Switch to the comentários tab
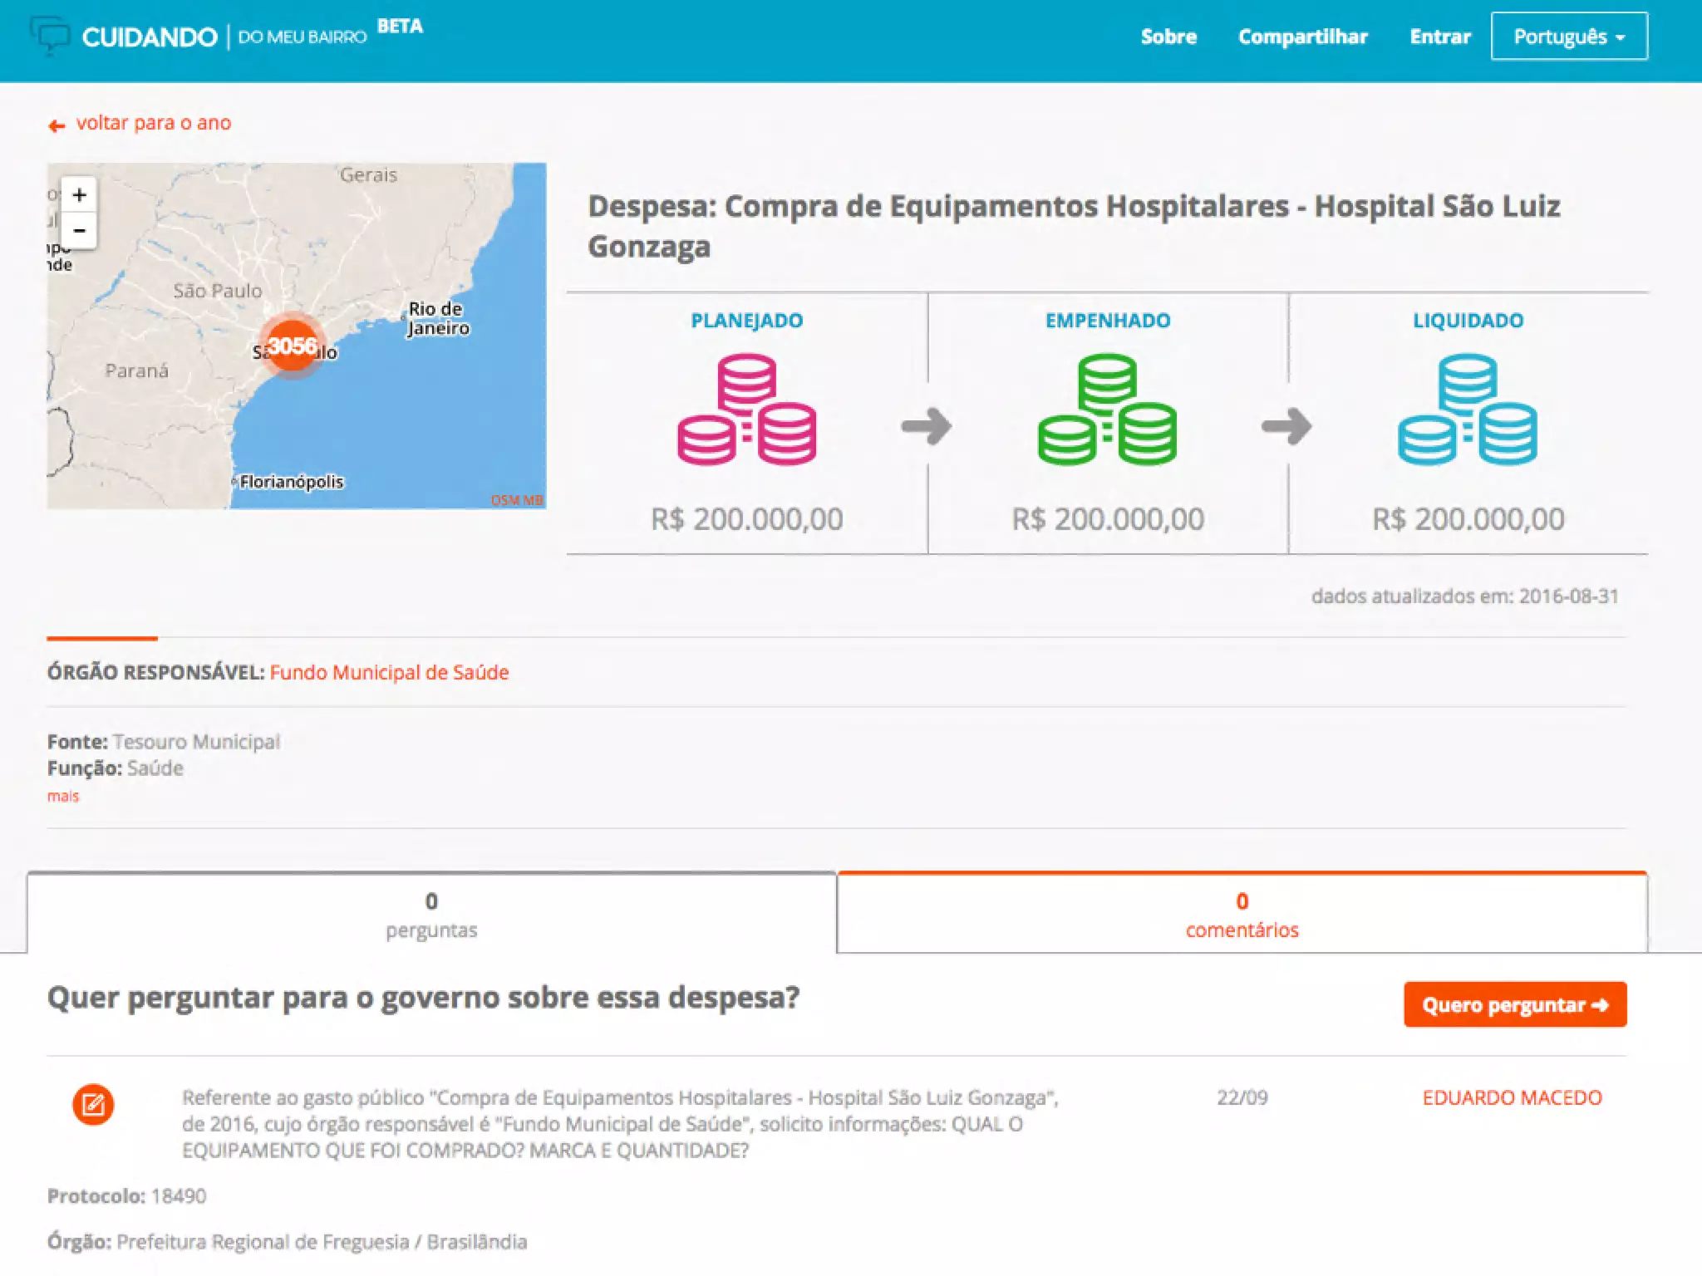The image size is (1702, 1276). coord(1242,914)
